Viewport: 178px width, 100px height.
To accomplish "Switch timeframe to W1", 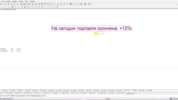I will [54, 7].
